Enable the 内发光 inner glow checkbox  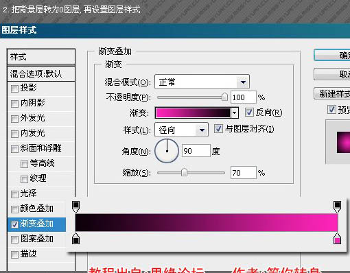[x=14, y=134]
